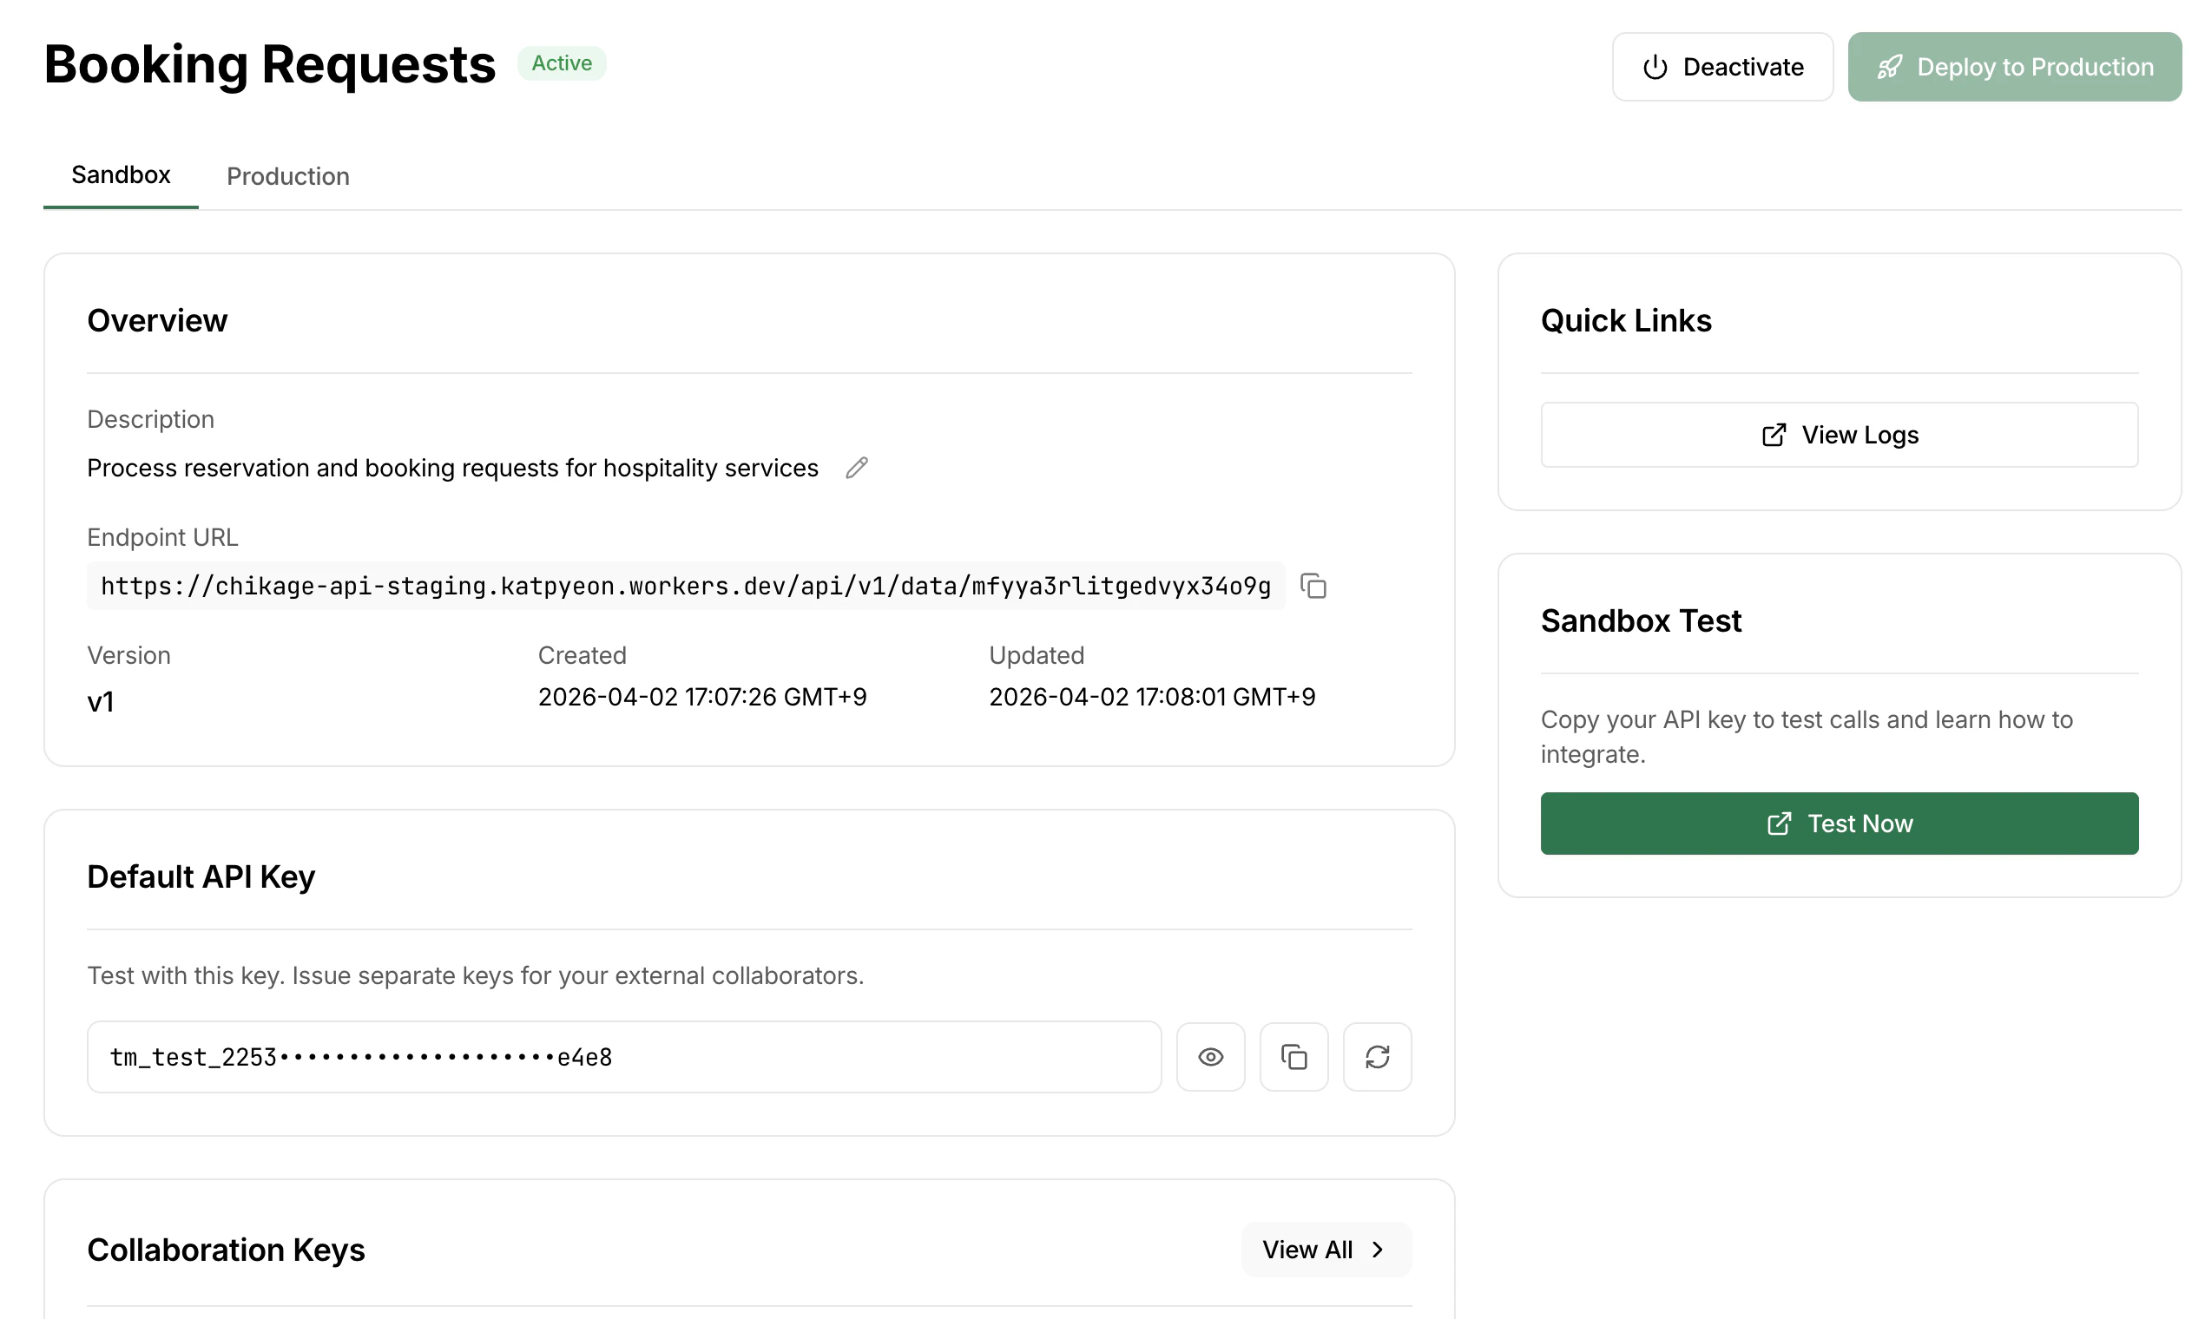Reveal the hidden API key with the eye icon
This screenshot has width=2205, height=1319.
[x=1210, y=1057]
